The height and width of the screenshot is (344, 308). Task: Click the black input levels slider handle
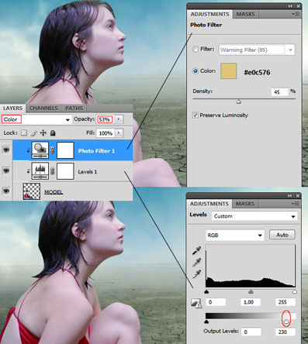click(206, 292)
